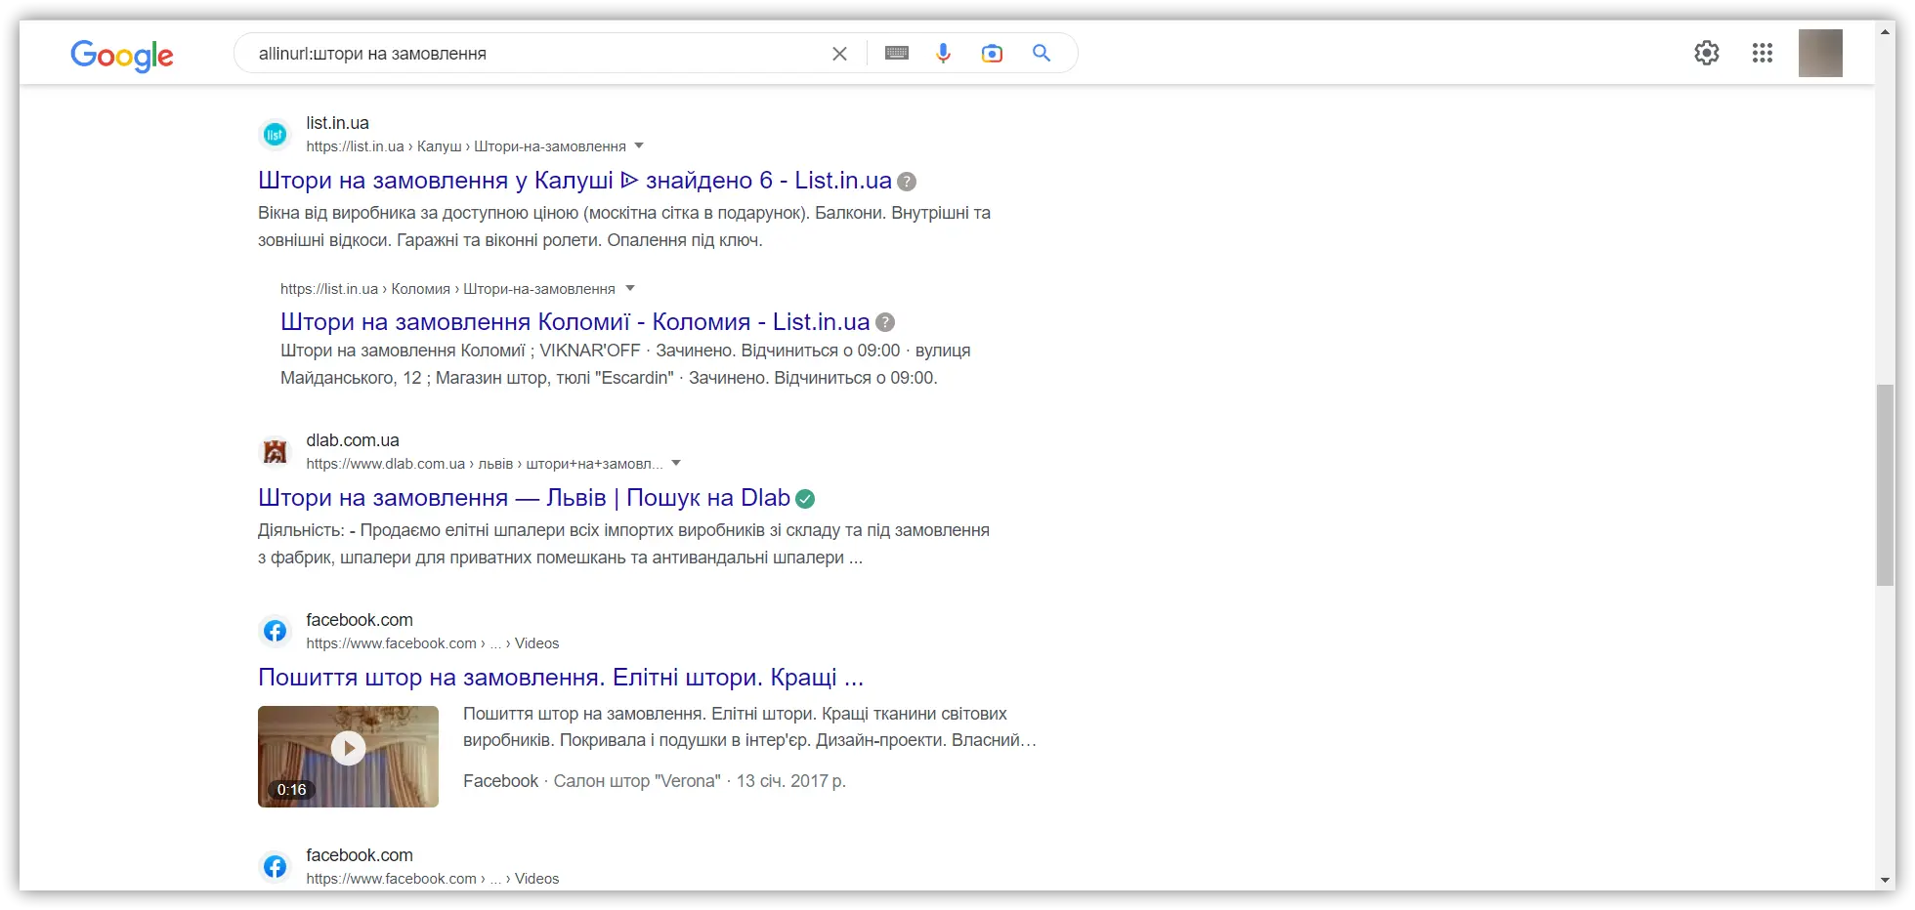This screenshot has height=910, width=1915.
Task: Start voice search with the microphone icon
Action: point(943,53)
